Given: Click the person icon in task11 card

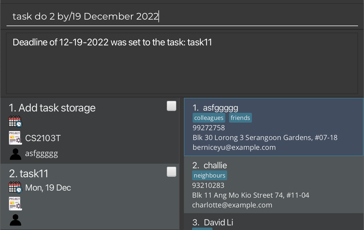Looking at the screenshot, I should [16, 220].
